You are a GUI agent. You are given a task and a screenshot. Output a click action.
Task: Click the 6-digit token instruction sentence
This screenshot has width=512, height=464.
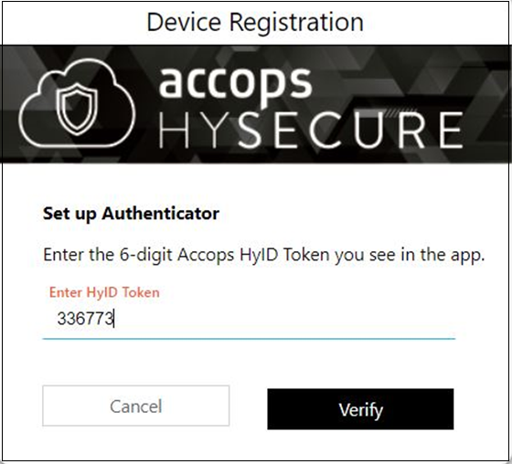click(264, 255)
